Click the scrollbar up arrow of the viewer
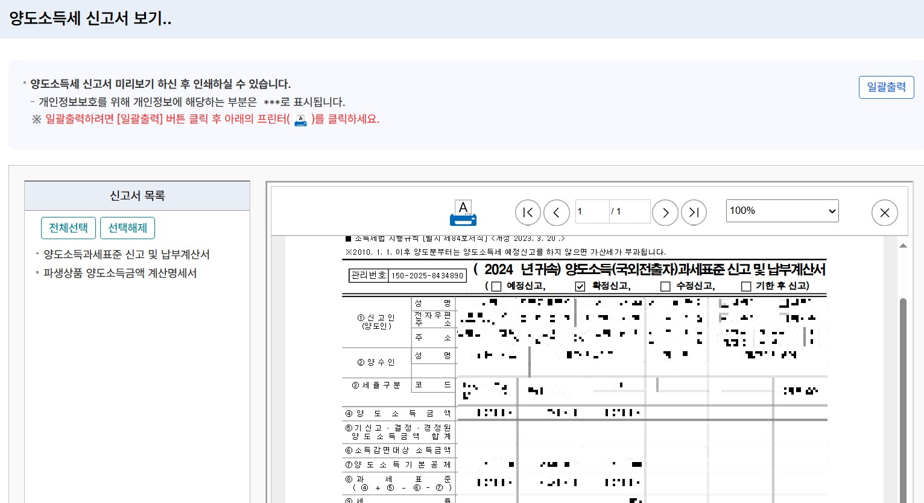This screenshot has width=924, height=503. (903, 245)
